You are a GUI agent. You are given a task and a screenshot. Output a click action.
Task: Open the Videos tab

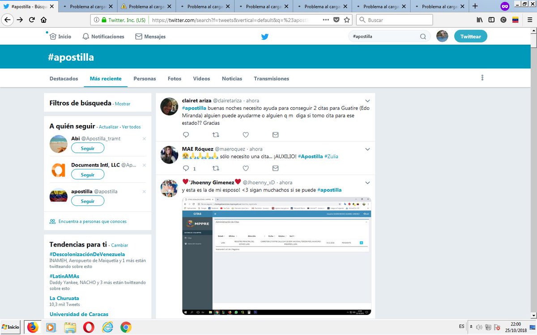(x=201, y=79)
